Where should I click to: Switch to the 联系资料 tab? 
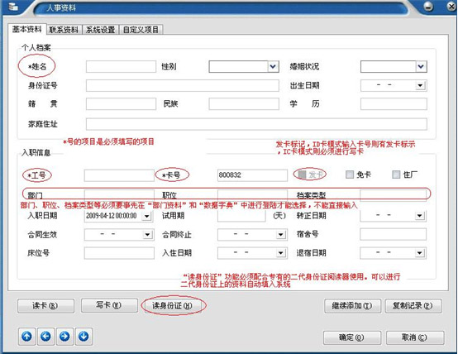tap(64, 30)
